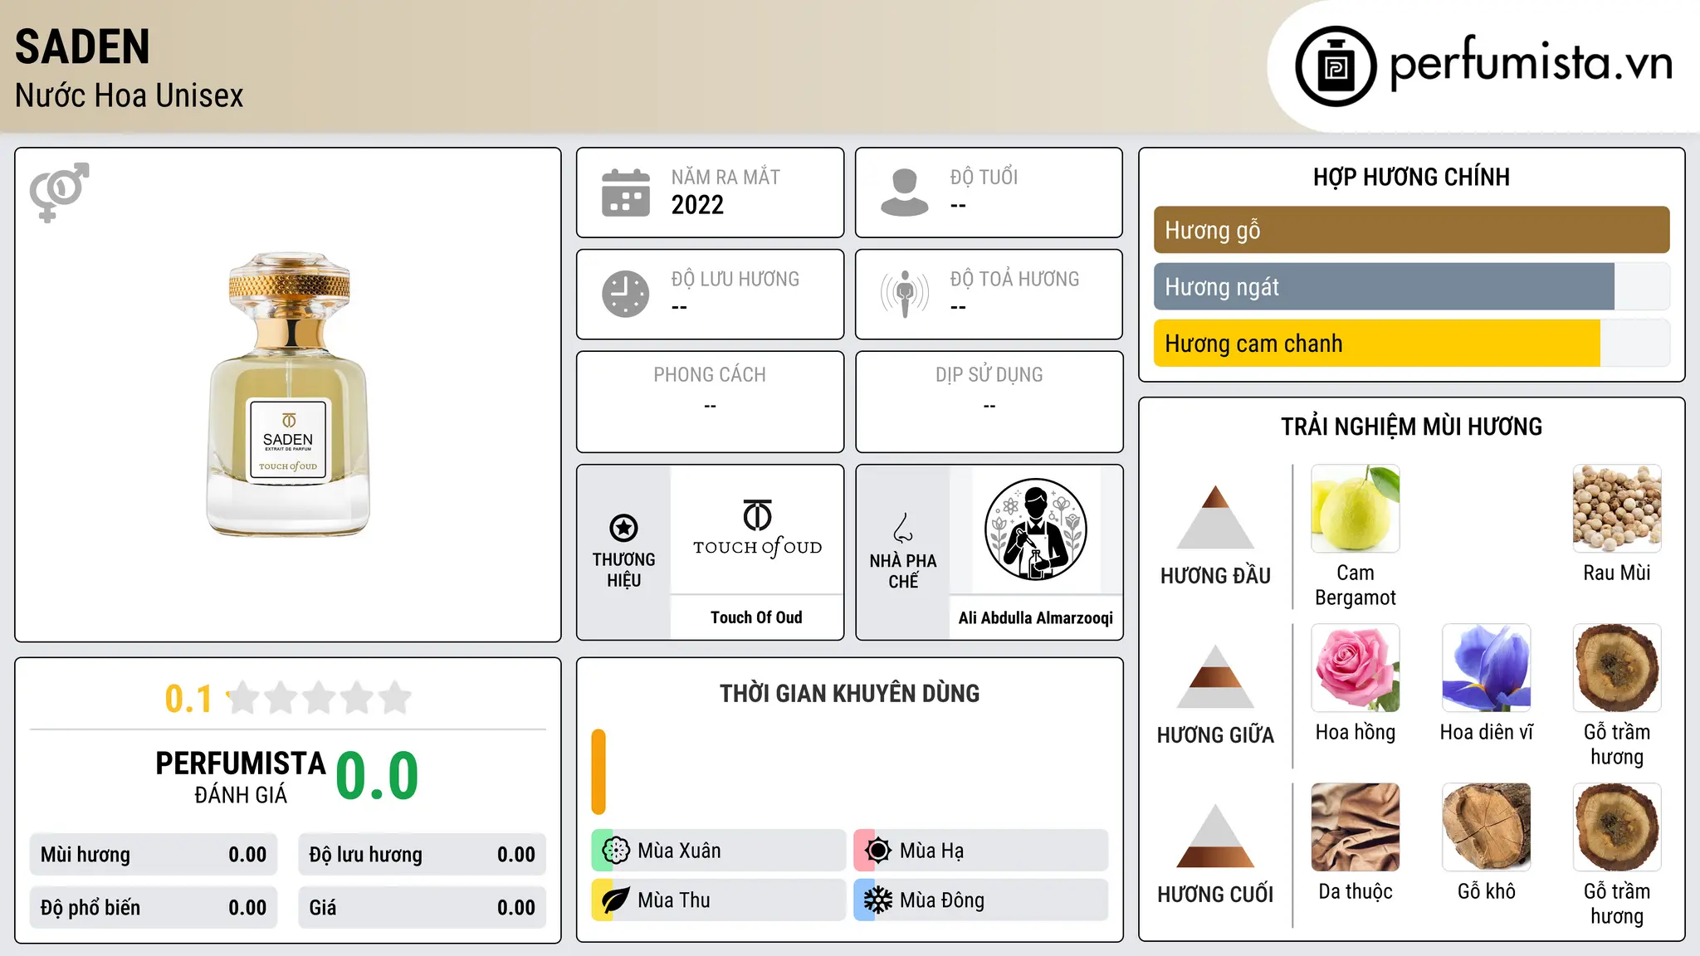Open the Saden perfume bottle image

click(x=288, y=394)
